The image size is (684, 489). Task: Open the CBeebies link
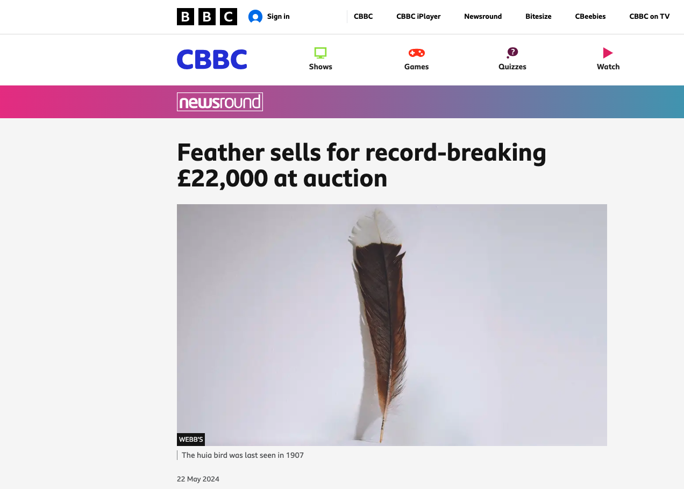590,17
